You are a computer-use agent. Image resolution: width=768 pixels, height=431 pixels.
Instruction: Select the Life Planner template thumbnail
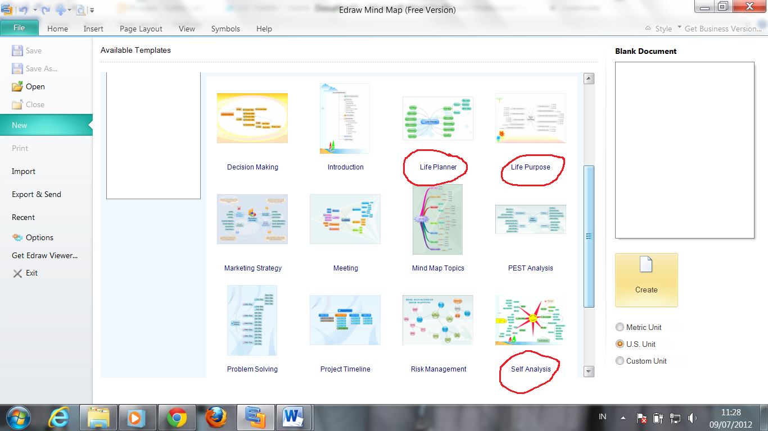pyautogui.click(x=438, y=118)
